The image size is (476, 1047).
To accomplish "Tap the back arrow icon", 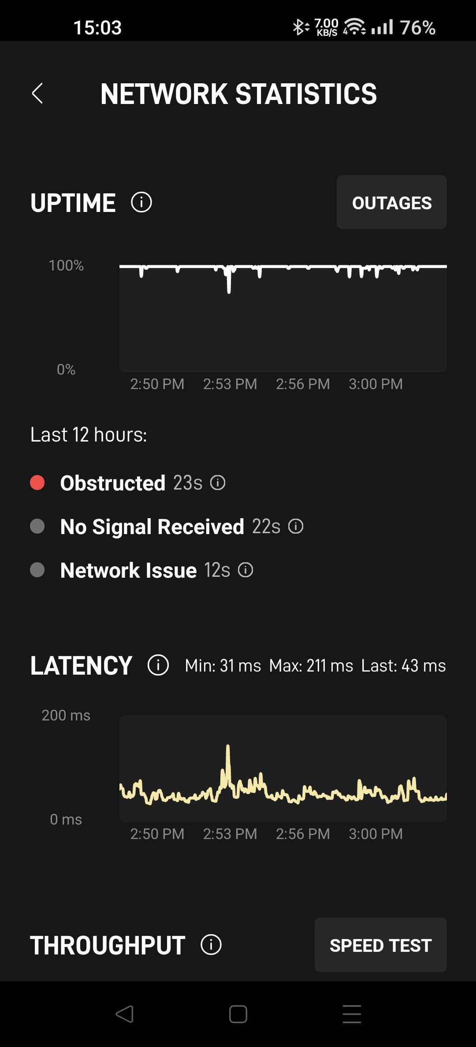I will click(37, 93).
